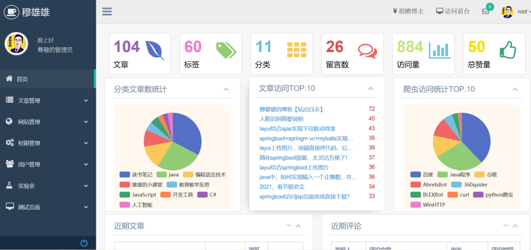Screen dimensions: 531x250
Task: Click the users icon beside 用户管理
Action: point(9,164)
